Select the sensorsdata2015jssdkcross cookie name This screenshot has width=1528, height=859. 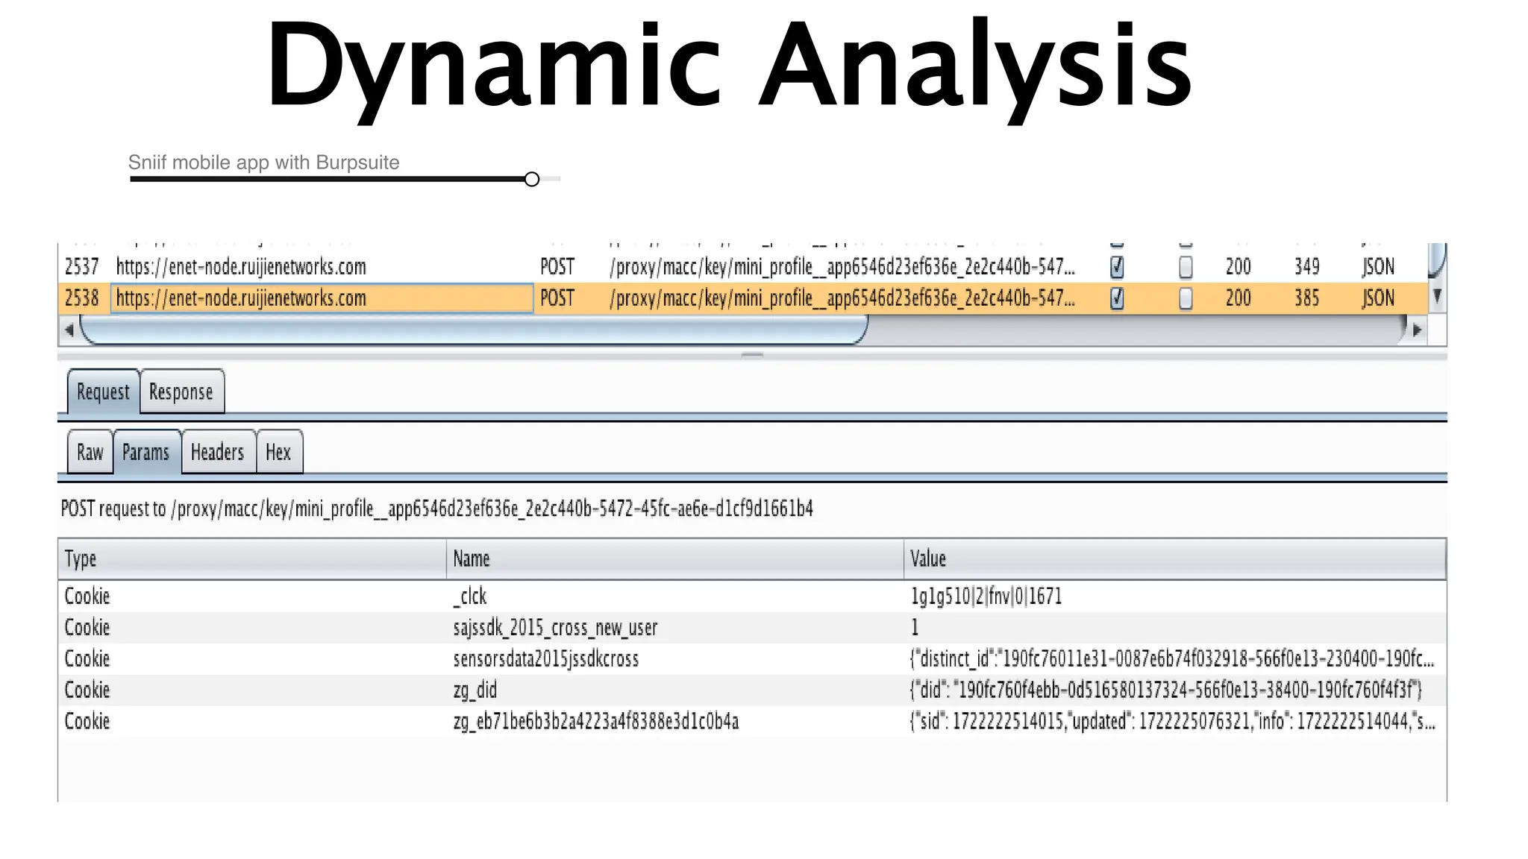(x=546, y=659)
